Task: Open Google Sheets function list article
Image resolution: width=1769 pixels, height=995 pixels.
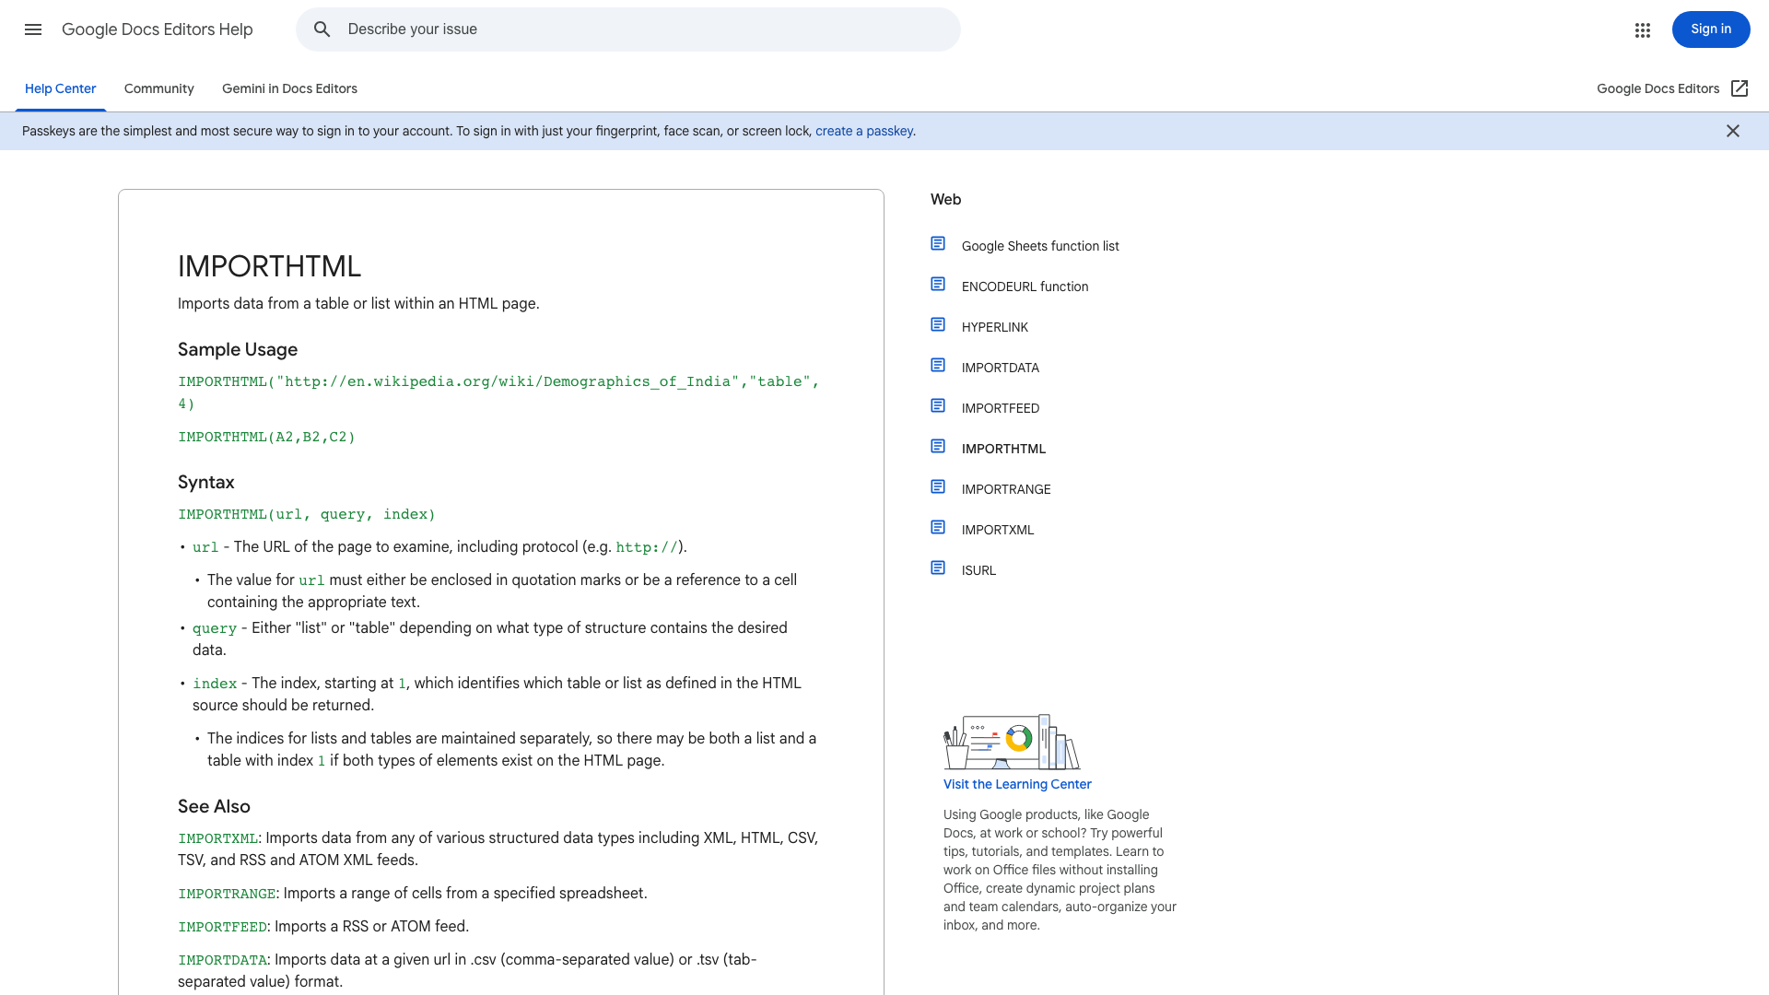Action: (x=1040, y=246)
